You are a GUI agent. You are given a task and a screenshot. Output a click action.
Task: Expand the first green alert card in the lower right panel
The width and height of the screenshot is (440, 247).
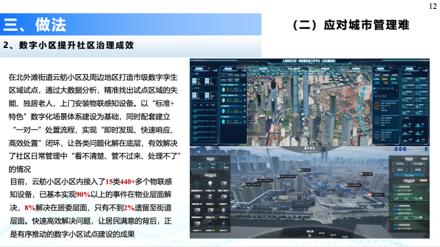(410, 192)
